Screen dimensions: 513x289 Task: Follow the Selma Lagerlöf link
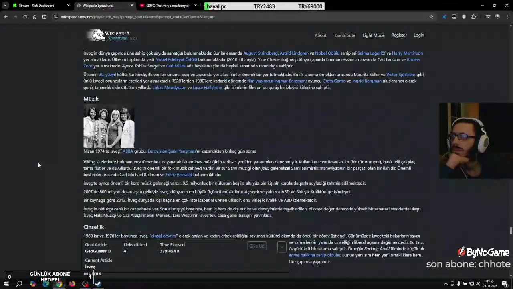coord(372,53)
